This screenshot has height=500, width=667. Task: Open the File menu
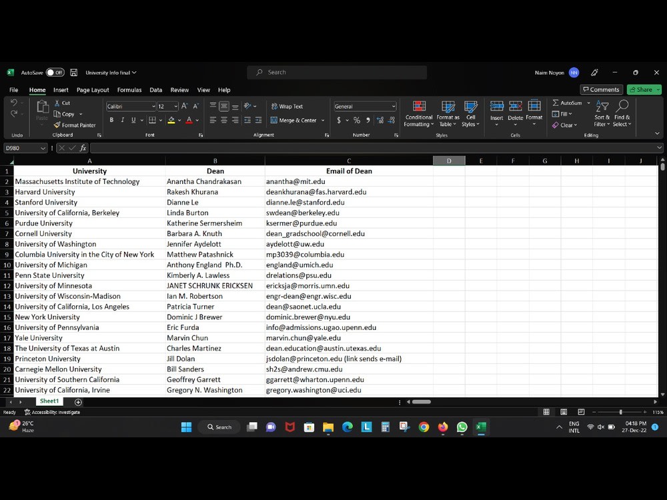click(x=14, y=90)
